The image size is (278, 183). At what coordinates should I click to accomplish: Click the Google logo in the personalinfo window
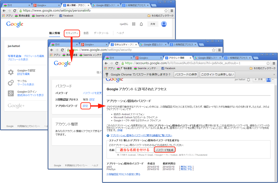15,24
